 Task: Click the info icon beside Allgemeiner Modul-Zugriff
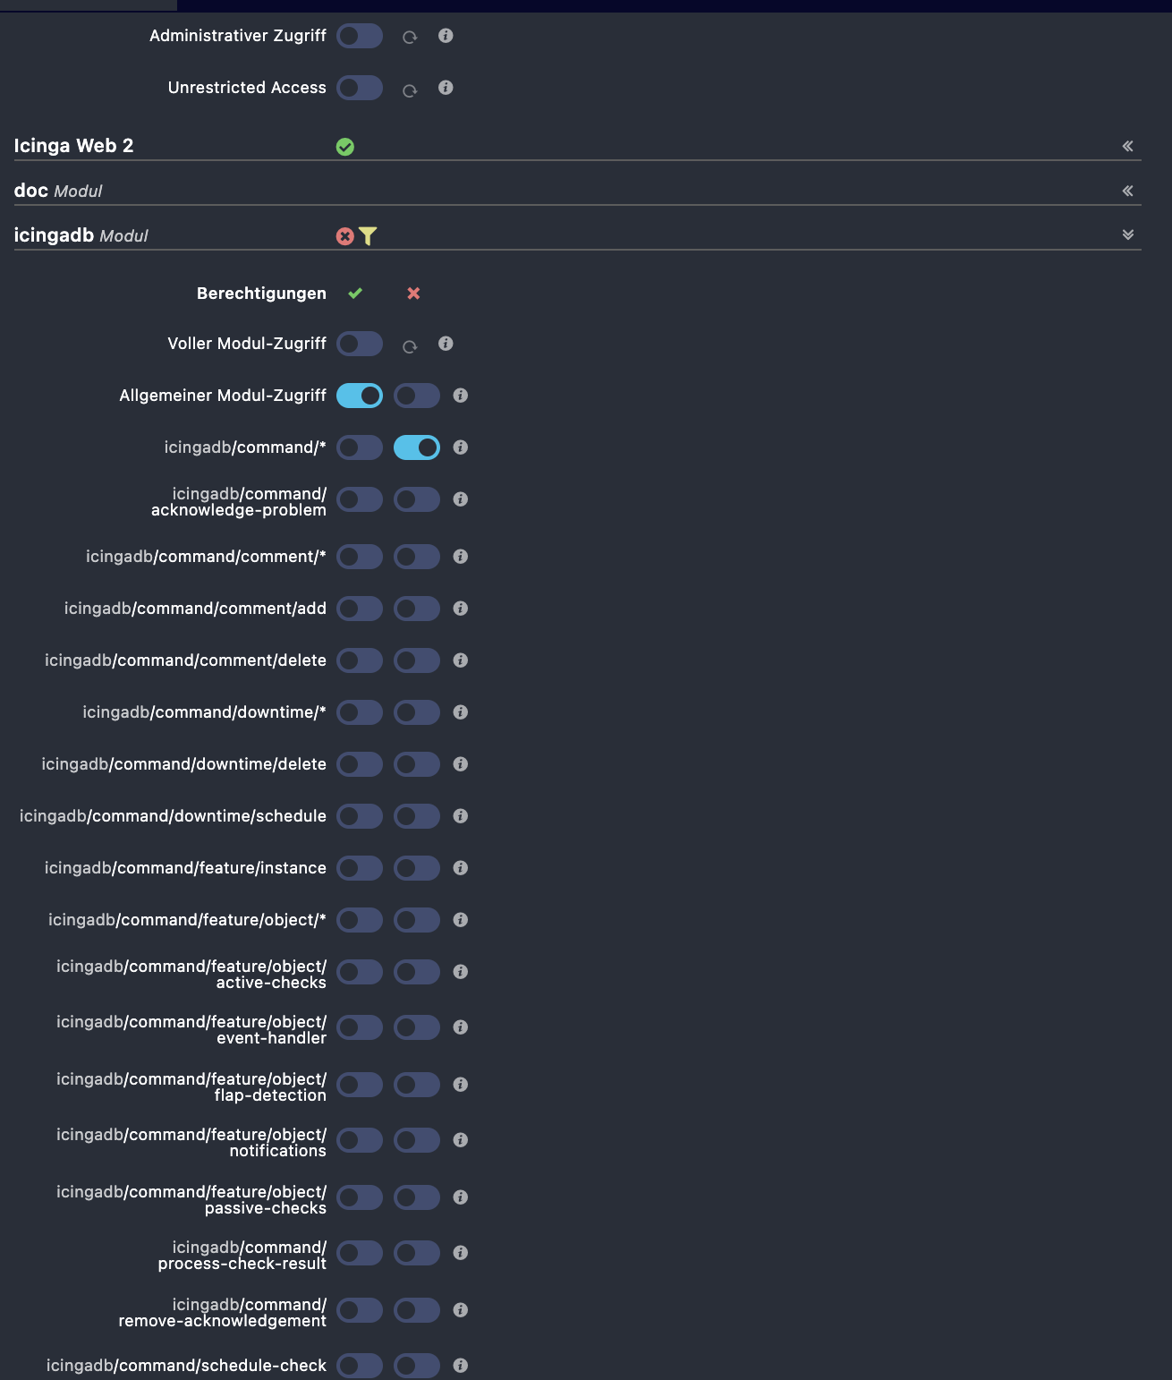(461, 396)
